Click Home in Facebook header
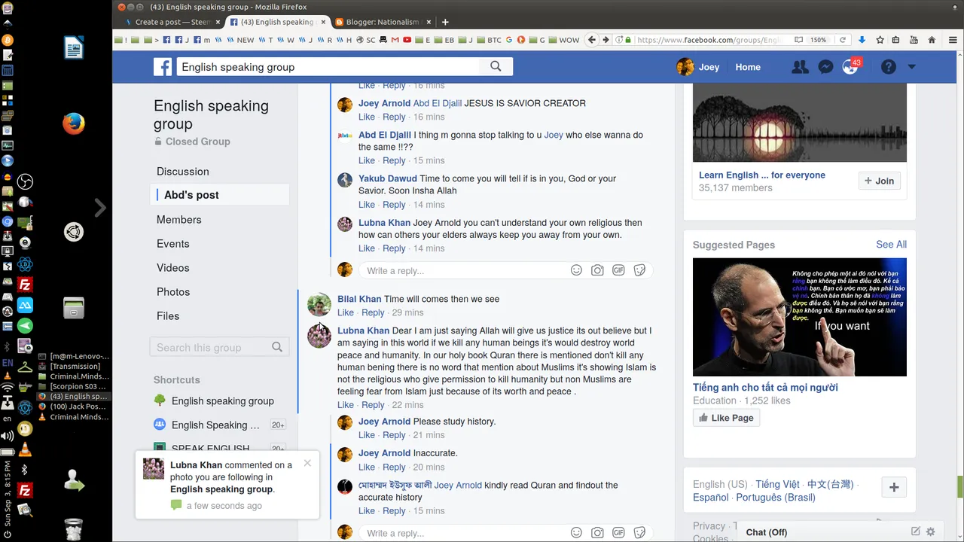This screenshot has height=542, width=964. pos(748,67)
